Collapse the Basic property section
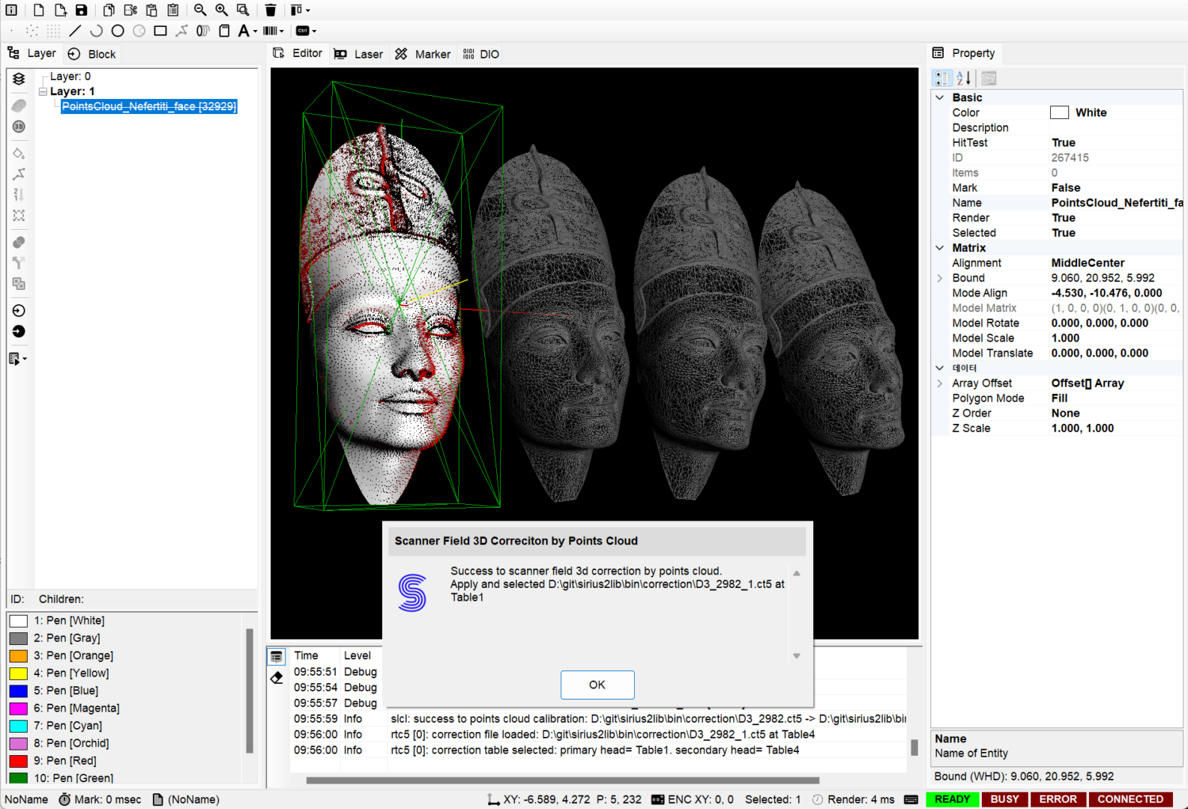Viewport: 1188px width, 809px height. pos(940,97)
